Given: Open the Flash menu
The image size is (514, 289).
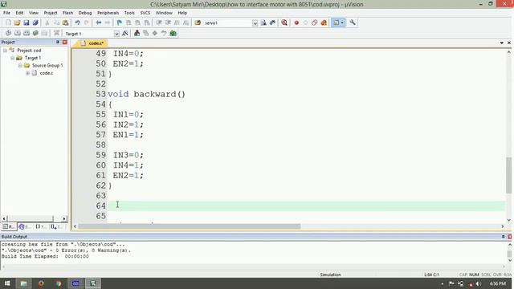Looking at the screenshot, I should (x=67, y=13).
